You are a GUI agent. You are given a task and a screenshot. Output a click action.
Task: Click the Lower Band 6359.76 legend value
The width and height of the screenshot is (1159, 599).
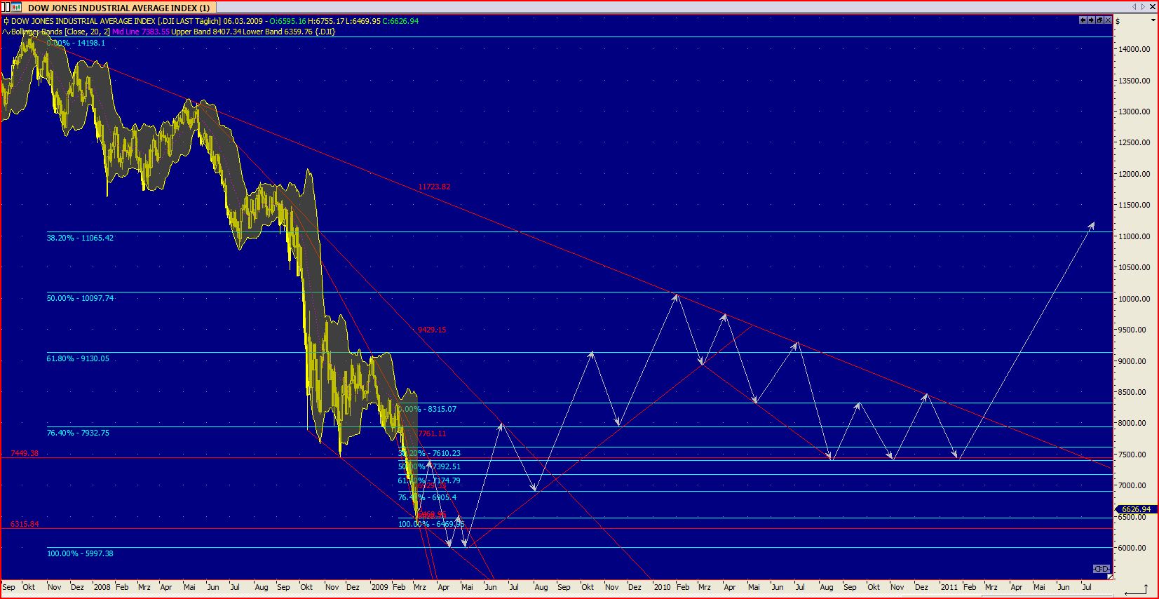click(278, 32)
